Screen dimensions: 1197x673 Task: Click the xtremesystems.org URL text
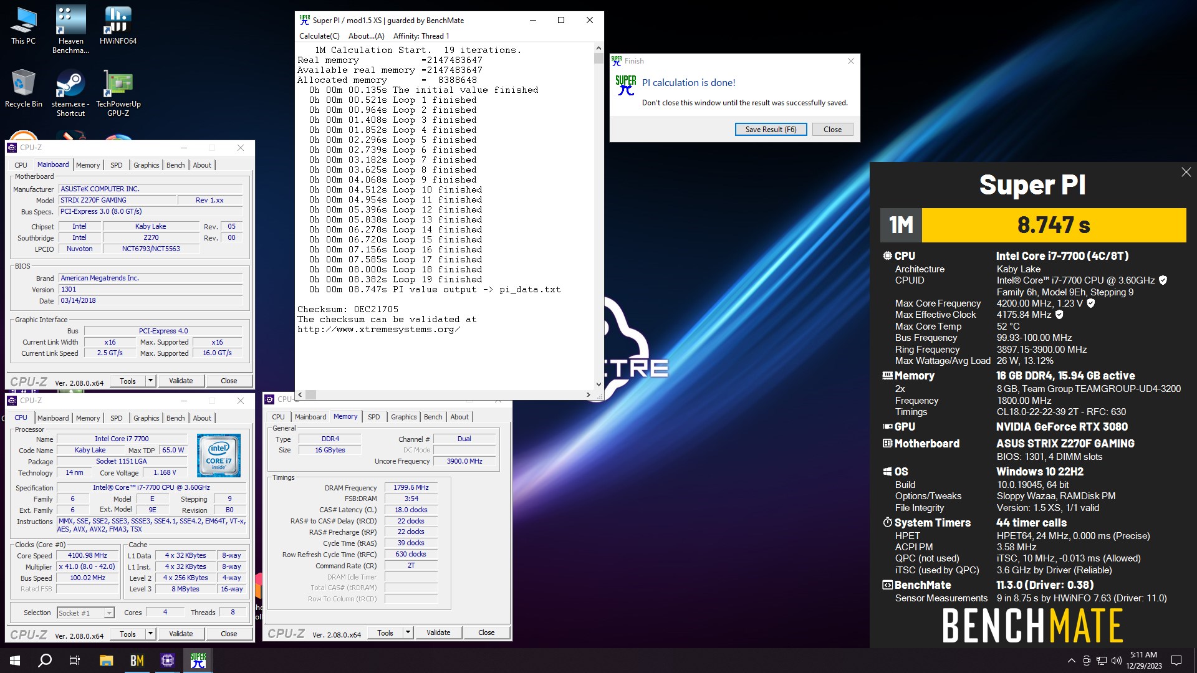(379, 330)
